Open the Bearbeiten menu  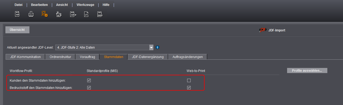pos(39,5)
